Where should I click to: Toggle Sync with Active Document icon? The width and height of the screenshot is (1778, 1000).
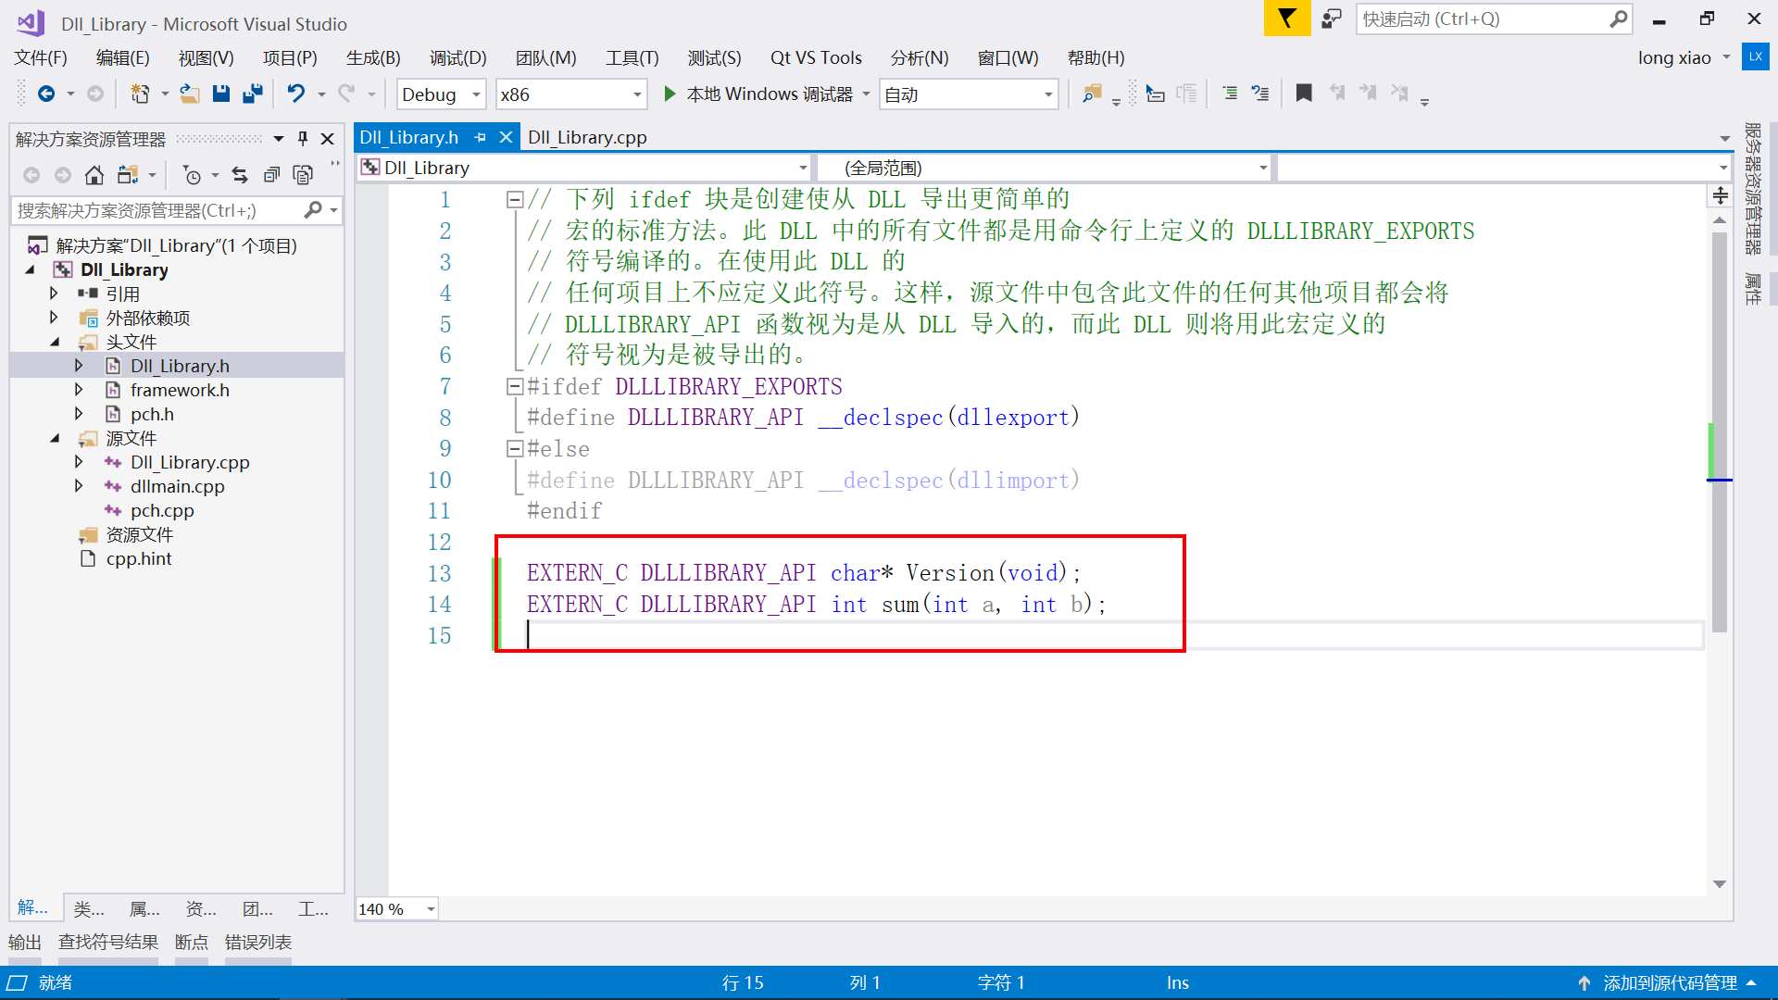point(240,175)
